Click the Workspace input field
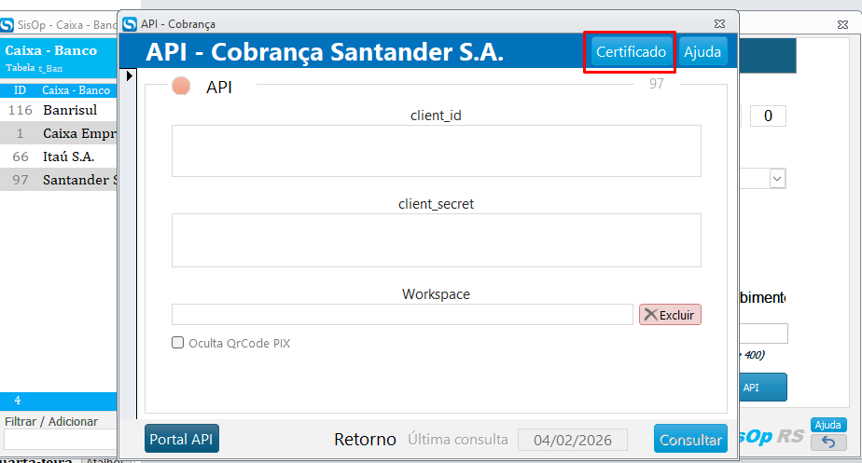This screenshot has height=463, width=862. coord(402,315)
